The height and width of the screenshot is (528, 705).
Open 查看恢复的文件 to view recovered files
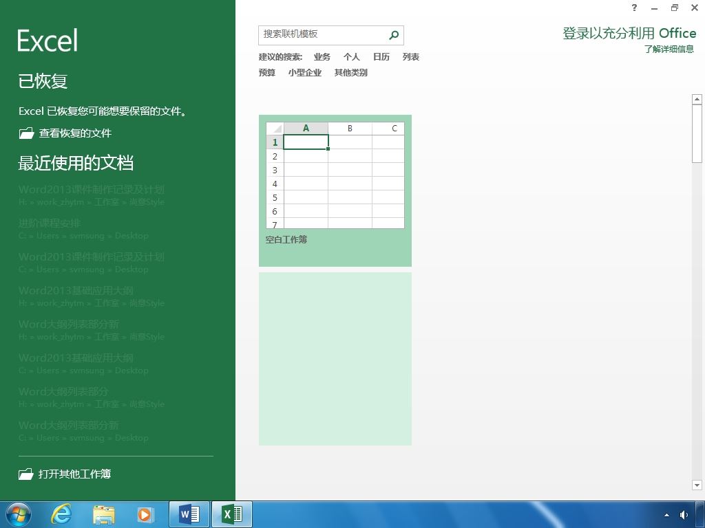click(x=65, y=133)
